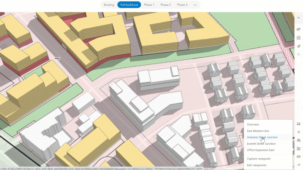
Task: Choose the Overview viewpoint entry
Action: point(253,124)
